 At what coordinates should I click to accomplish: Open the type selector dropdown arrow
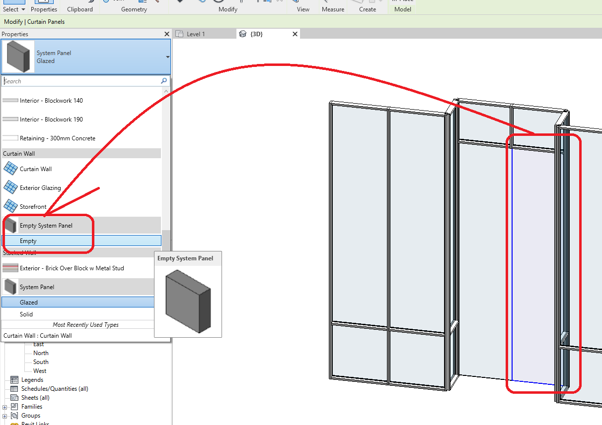(x=167, y=56)
